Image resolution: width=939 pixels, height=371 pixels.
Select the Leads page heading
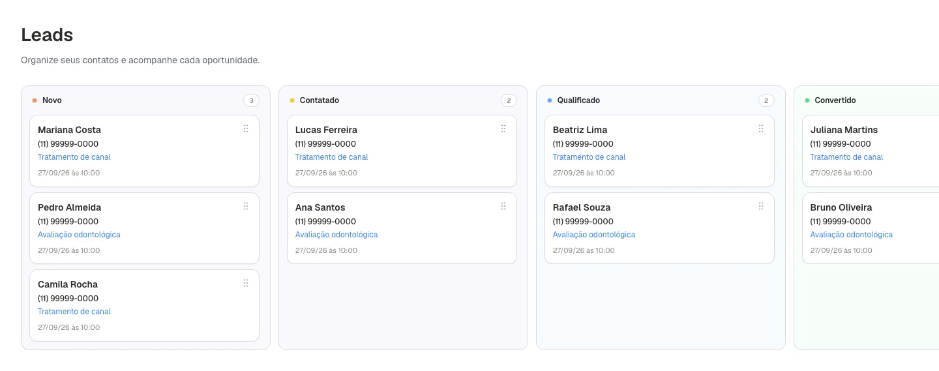click(x=47, y=35)
